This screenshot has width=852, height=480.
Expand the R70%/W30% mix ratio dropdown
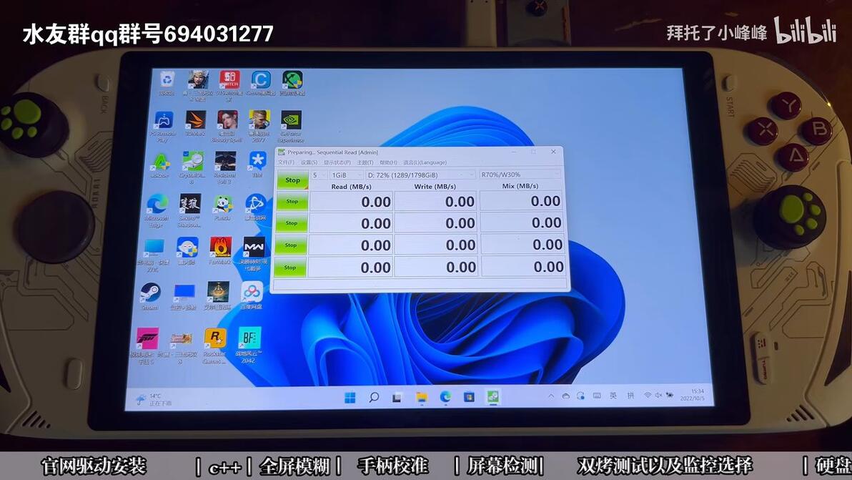(x=520, y=175)
